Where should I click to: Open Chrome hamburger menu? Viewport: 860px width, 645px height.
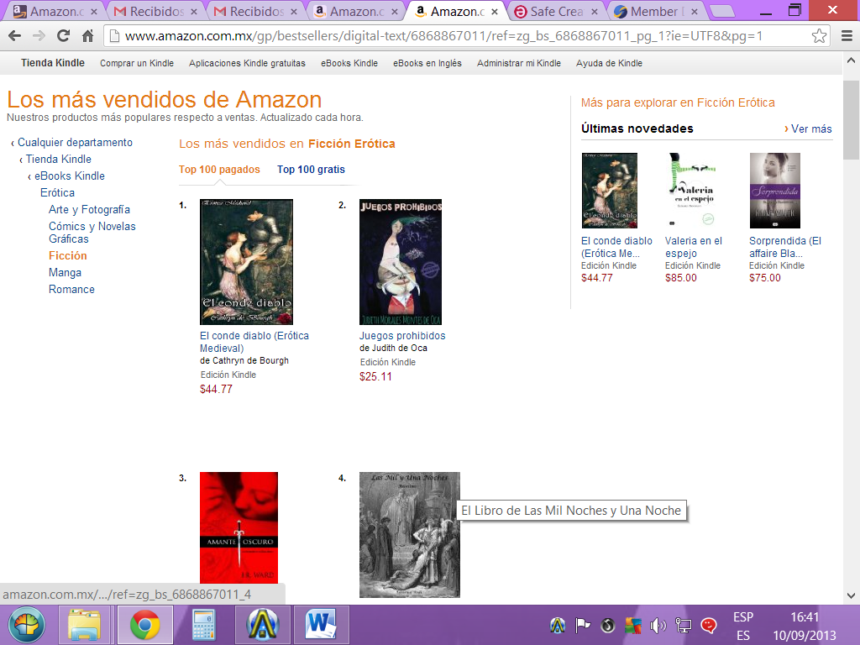click(x=847, y=36)
